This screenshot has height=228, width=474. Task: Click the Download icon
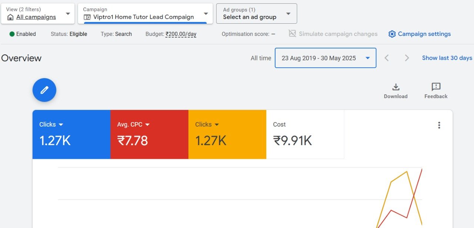point(395,87)
